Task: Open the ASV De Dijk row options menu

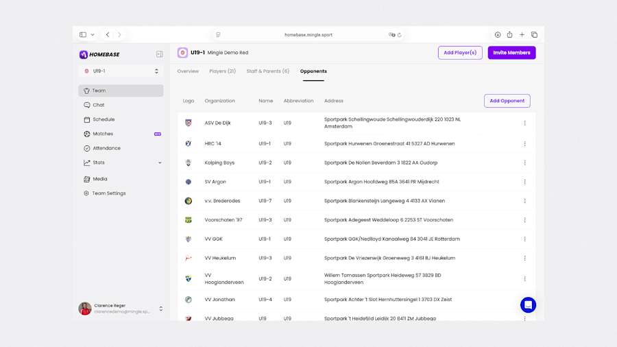Action: pyautogui.click(x=524, y=123)
